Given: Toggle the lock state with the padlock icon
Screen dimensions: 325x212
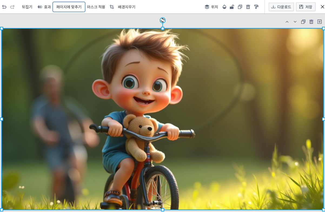Looking at the screenshot, I should [232, 7].
